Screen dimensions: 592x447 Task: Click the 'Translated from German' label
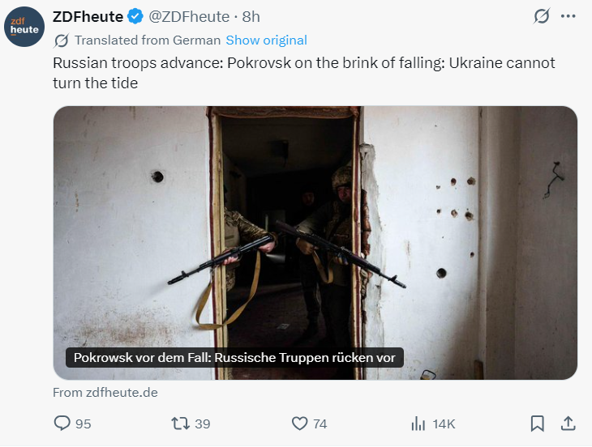pos(147,40)
